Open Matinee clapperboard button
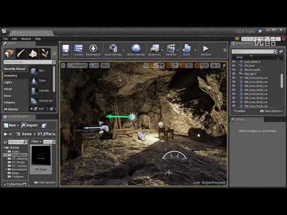 171,50
